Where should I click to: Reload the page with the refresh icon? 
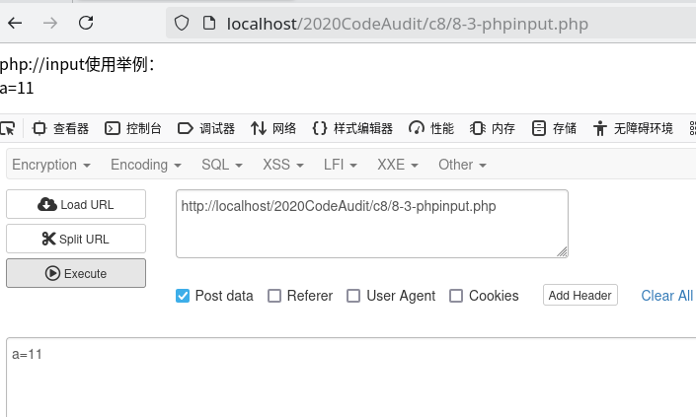coord(86,23)
